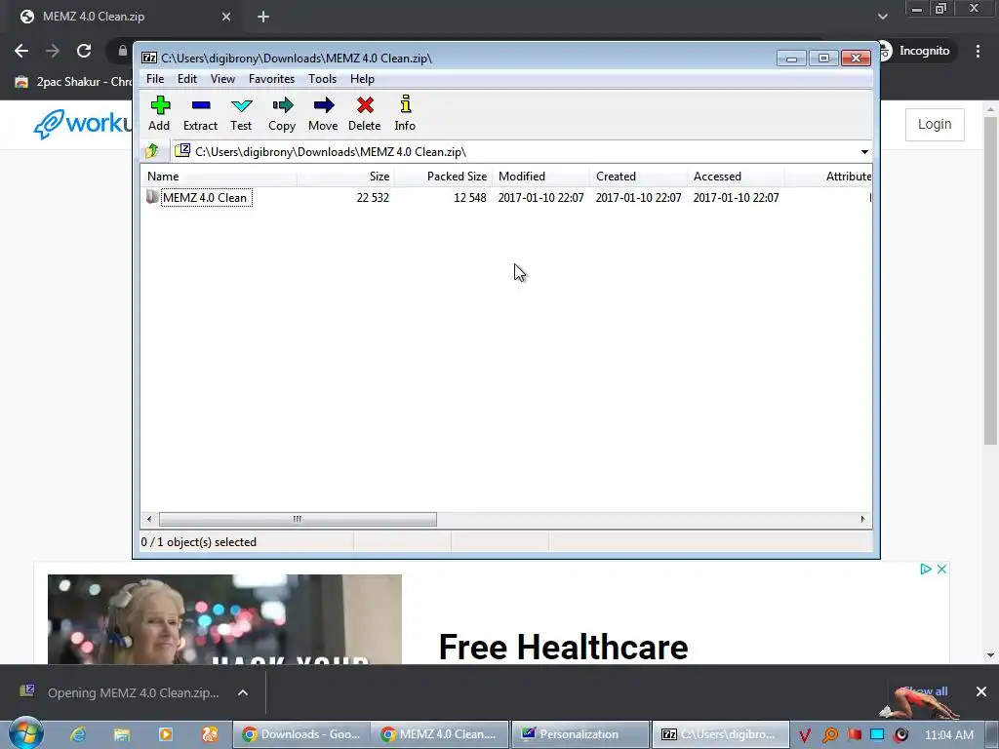Screen dimensions: 999x749
Task: Open the media player taskbar icon
Action: point(166,734)
